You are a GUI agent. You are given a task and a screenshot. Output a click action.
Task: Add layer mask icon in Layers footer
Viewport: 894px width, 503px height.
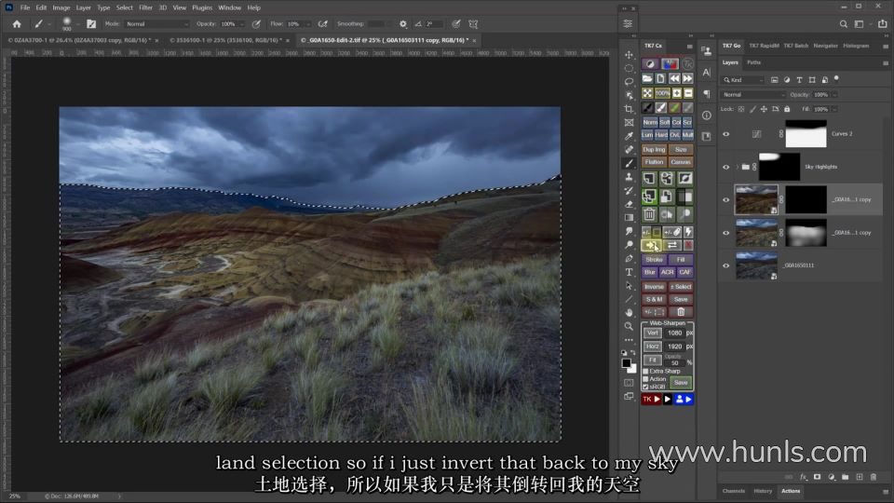pyautogui.click(x=817, y=477)
